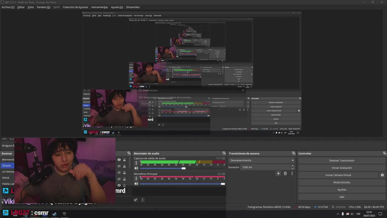The image size is (387, 218).
Task: Click Iniciar Cámara Virtual
Action: click(x=338, y=175)
